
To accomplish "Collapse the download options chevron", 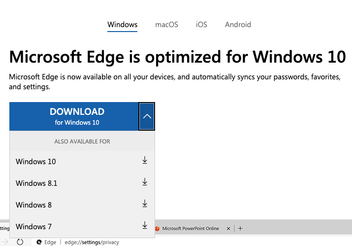I will 147,116.
